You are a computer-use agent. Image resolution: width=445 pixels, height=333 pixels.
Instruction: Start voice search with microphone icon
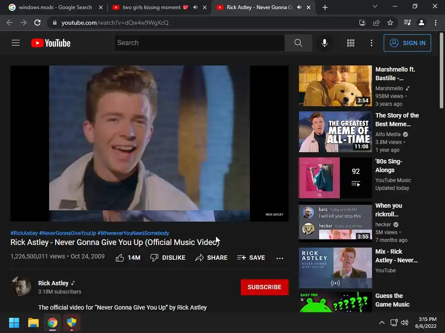pos(324,43)
